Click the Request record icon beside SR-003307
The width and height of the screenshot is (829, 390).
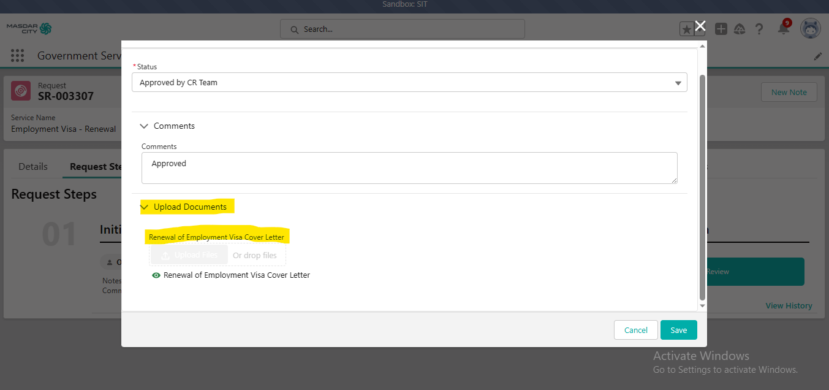21,91
